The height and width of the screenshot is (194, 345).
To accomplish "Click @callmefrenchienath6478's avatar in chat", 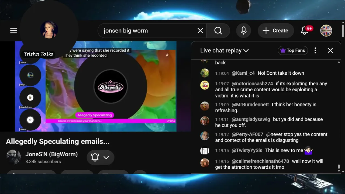I will pos(205,162).
